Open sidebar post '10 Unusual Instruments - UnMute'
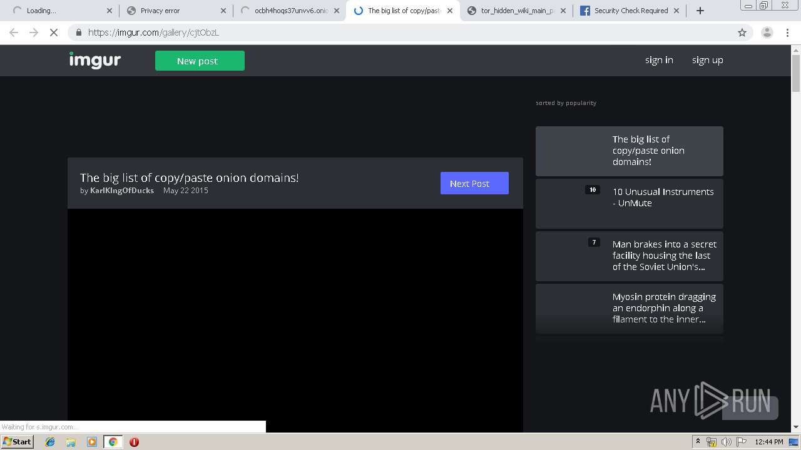The height and width of the screenshot is (450, 801). [x=630, y=204]
